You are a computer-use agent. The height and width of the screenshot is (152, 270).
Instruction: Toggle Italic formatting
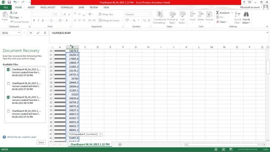pos(38,20)
